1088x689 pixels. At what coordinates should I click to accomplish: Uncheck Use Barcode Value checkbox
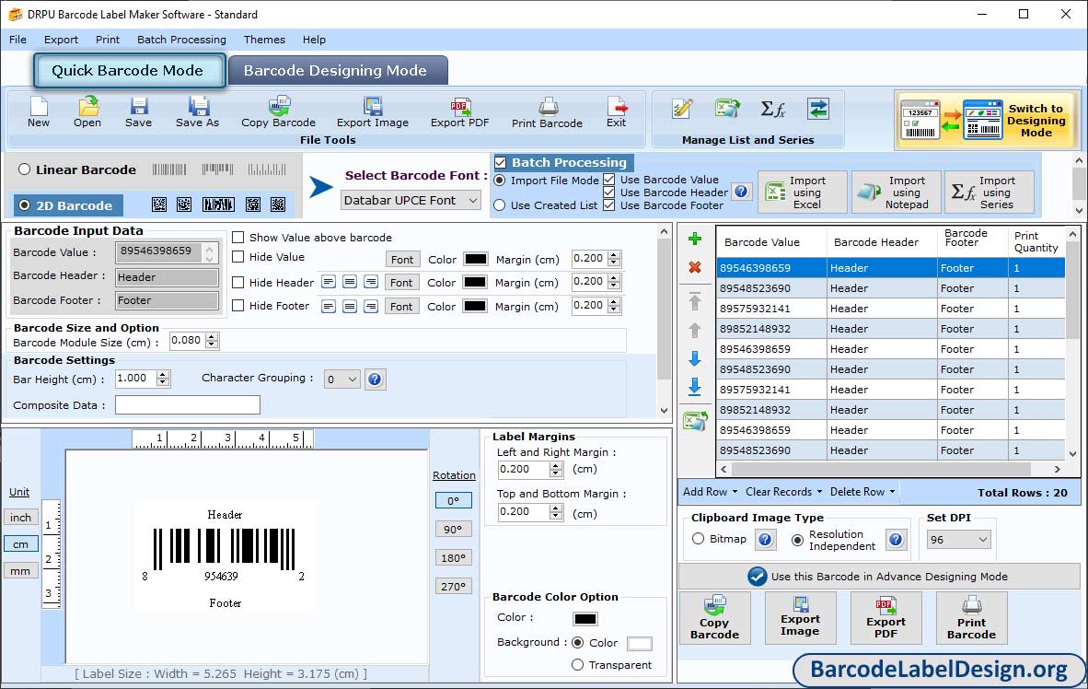tap(609, 180)
